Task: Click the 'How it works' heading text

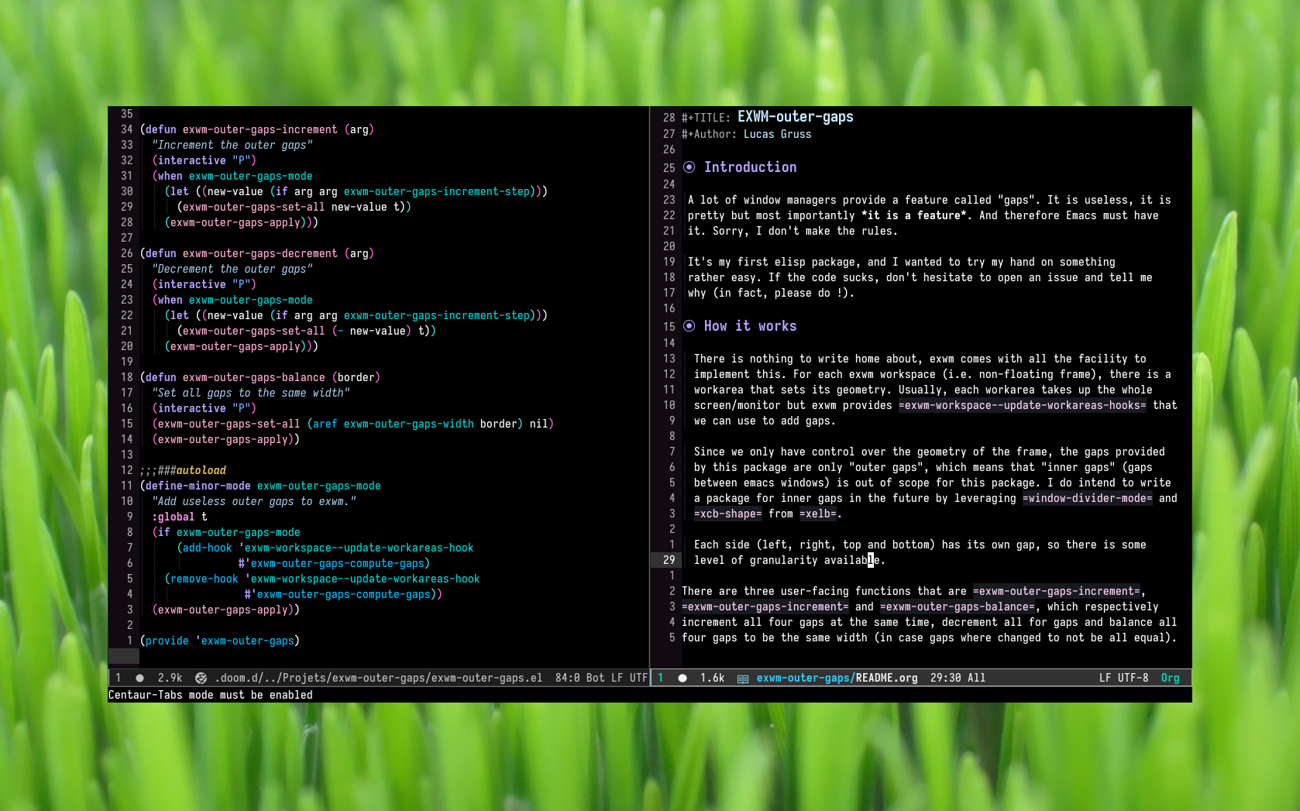Action: click(750, 326)
